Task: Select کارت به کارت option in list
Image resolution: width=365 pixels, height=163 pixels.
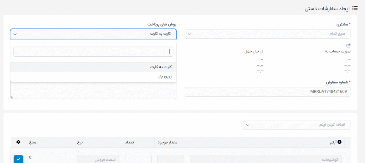Action: point(93,67)
